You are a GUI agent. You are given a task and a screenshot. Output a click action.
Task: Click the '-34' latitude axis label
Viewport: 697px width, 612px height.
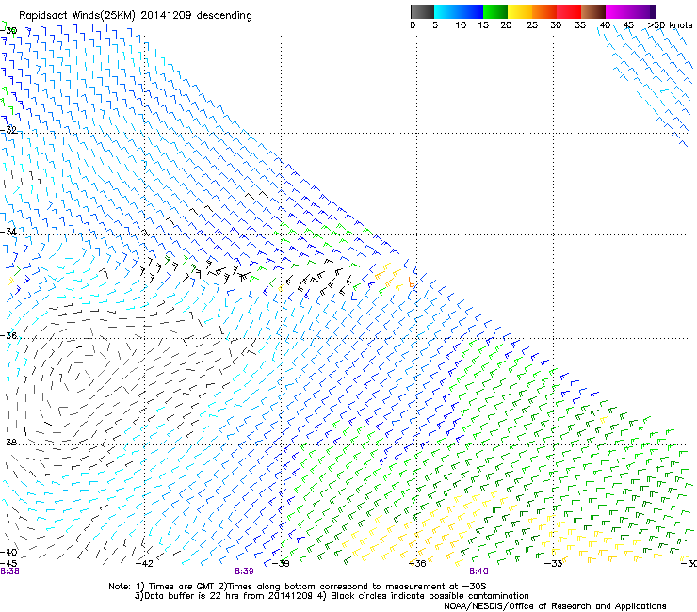[x=8, y=232]
